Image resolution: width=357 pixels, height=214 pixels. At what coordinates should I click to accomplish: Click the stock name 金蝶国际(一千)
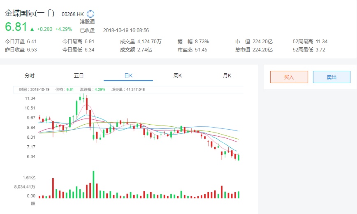tap(30, 13)
